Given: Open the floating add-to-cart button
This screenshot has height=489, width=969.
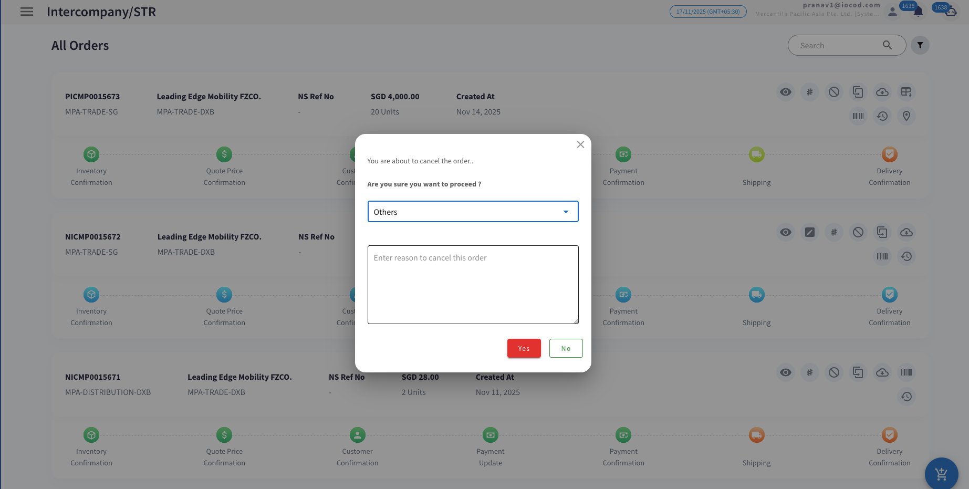Looking at the screenshot, I should [x=941, y=474].
